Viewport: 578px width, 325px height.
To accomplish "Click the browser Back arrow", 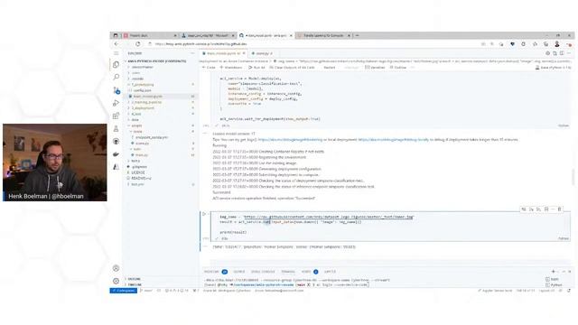I will click(x=117, y=44).
